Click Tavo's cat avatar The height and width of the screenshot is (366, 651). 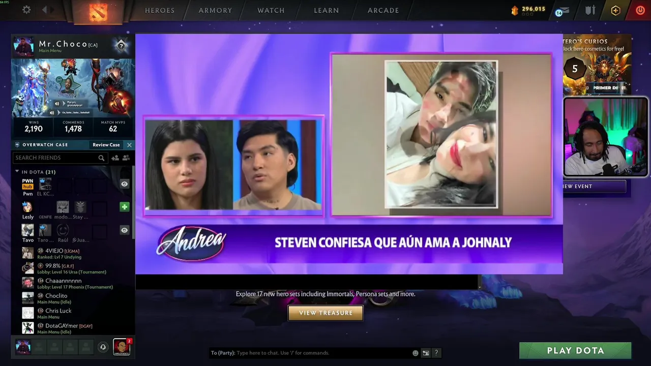pyautogui.click(x=27, y=230)
